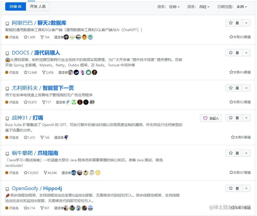
Task: Click the star icon showing 133,852 stars
Action: (25, 173)
